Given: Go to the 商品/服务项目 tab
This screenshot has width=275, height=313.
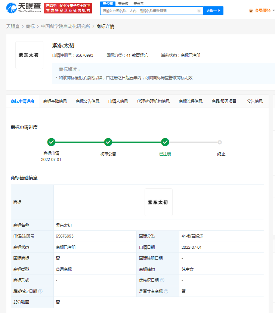Looking at the screenshot, I should [224, 101].
